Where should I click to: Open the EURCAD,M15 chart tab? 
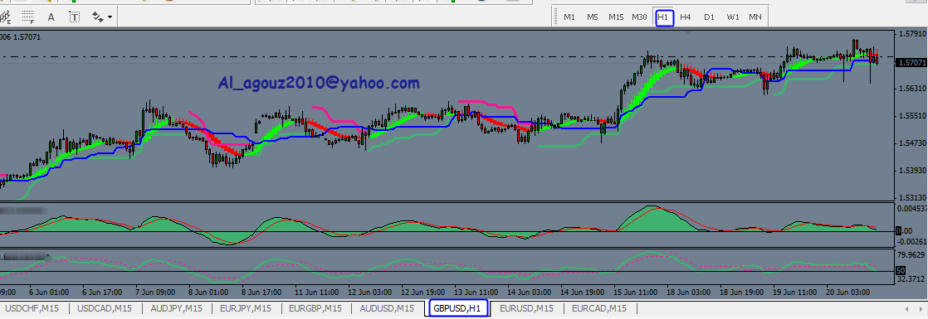599,308
